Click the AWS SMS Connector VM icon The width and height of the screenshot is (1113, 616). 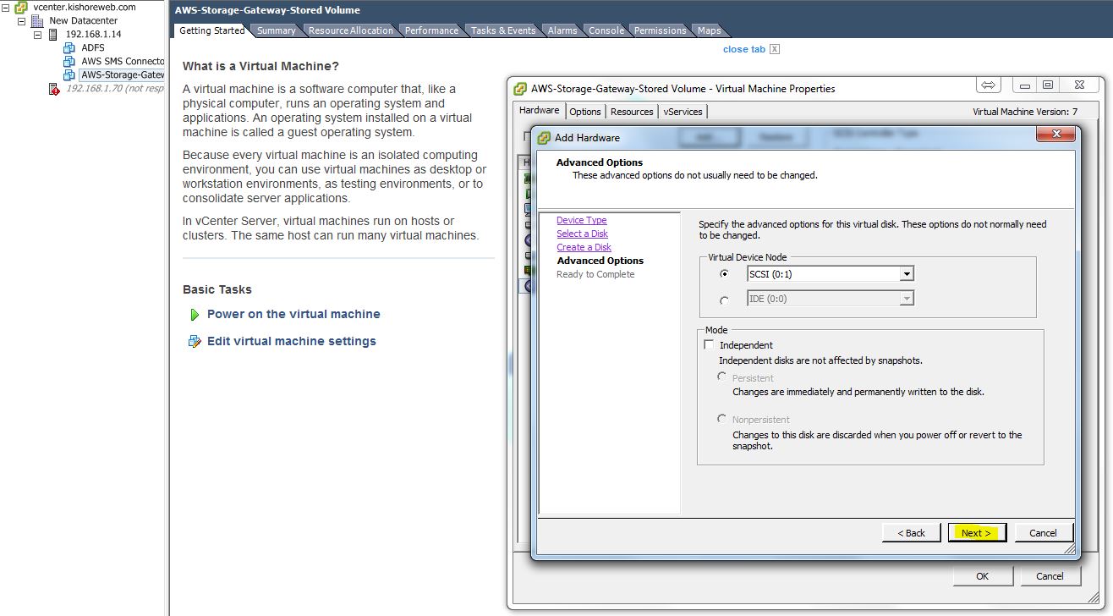[69, 62]
